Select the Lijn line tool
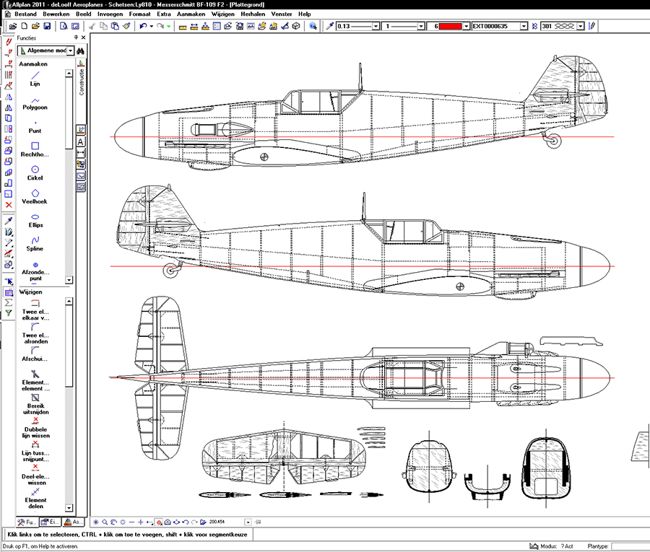The height and width of the screenshot is (552, 650). point(35,79)
